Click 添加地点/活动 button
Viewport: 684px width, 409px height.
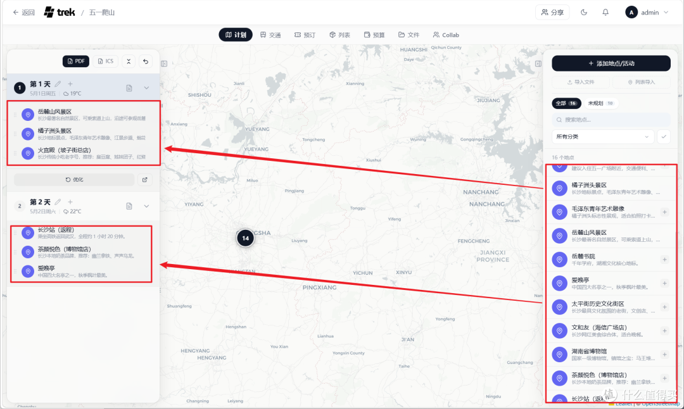[611, 63]
